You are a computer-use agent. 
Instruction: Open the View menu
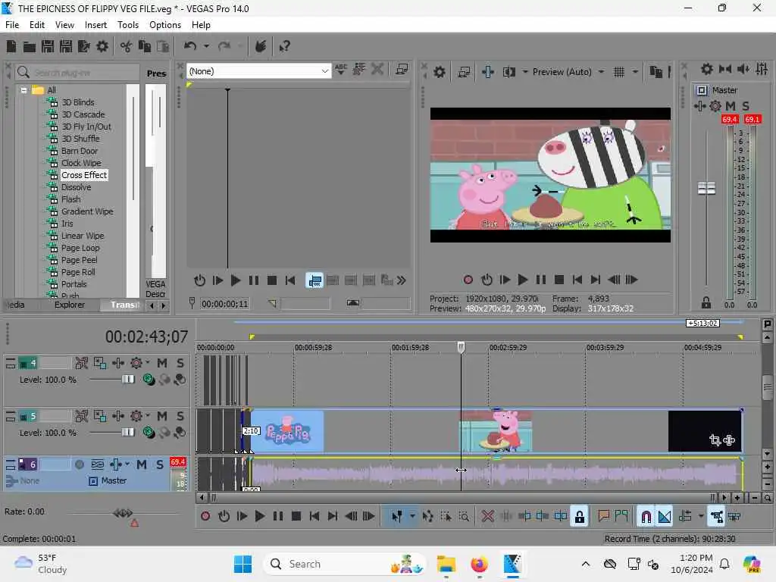pos(65,25)
